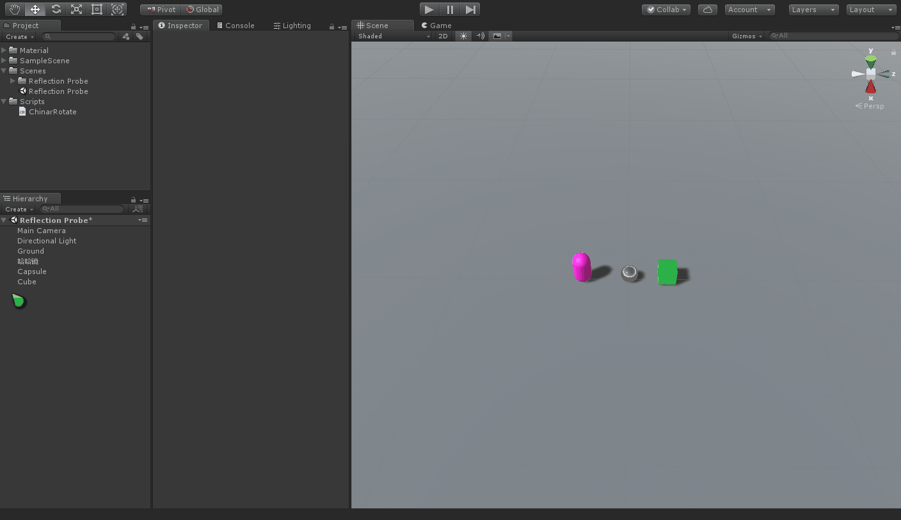Click the Step frame button

point(470,10)
